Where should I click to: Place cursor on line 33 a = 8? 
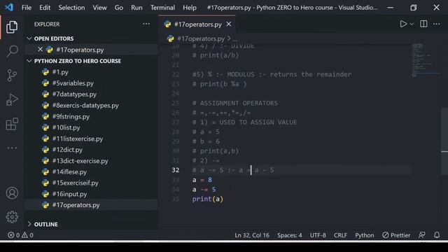[202, 180]
